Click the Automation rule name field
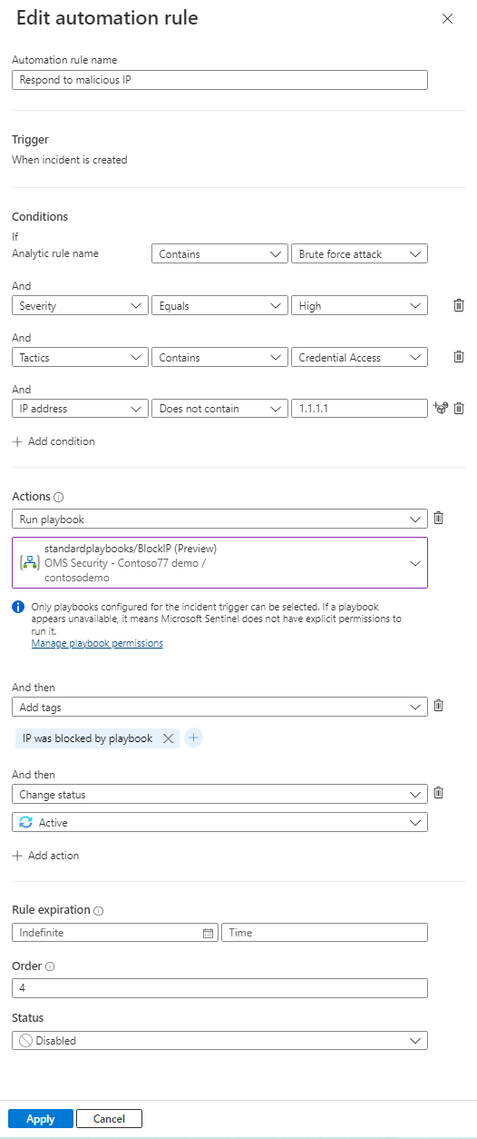The width and height of the screenshot is (477, 1139). tap(219, 80)
